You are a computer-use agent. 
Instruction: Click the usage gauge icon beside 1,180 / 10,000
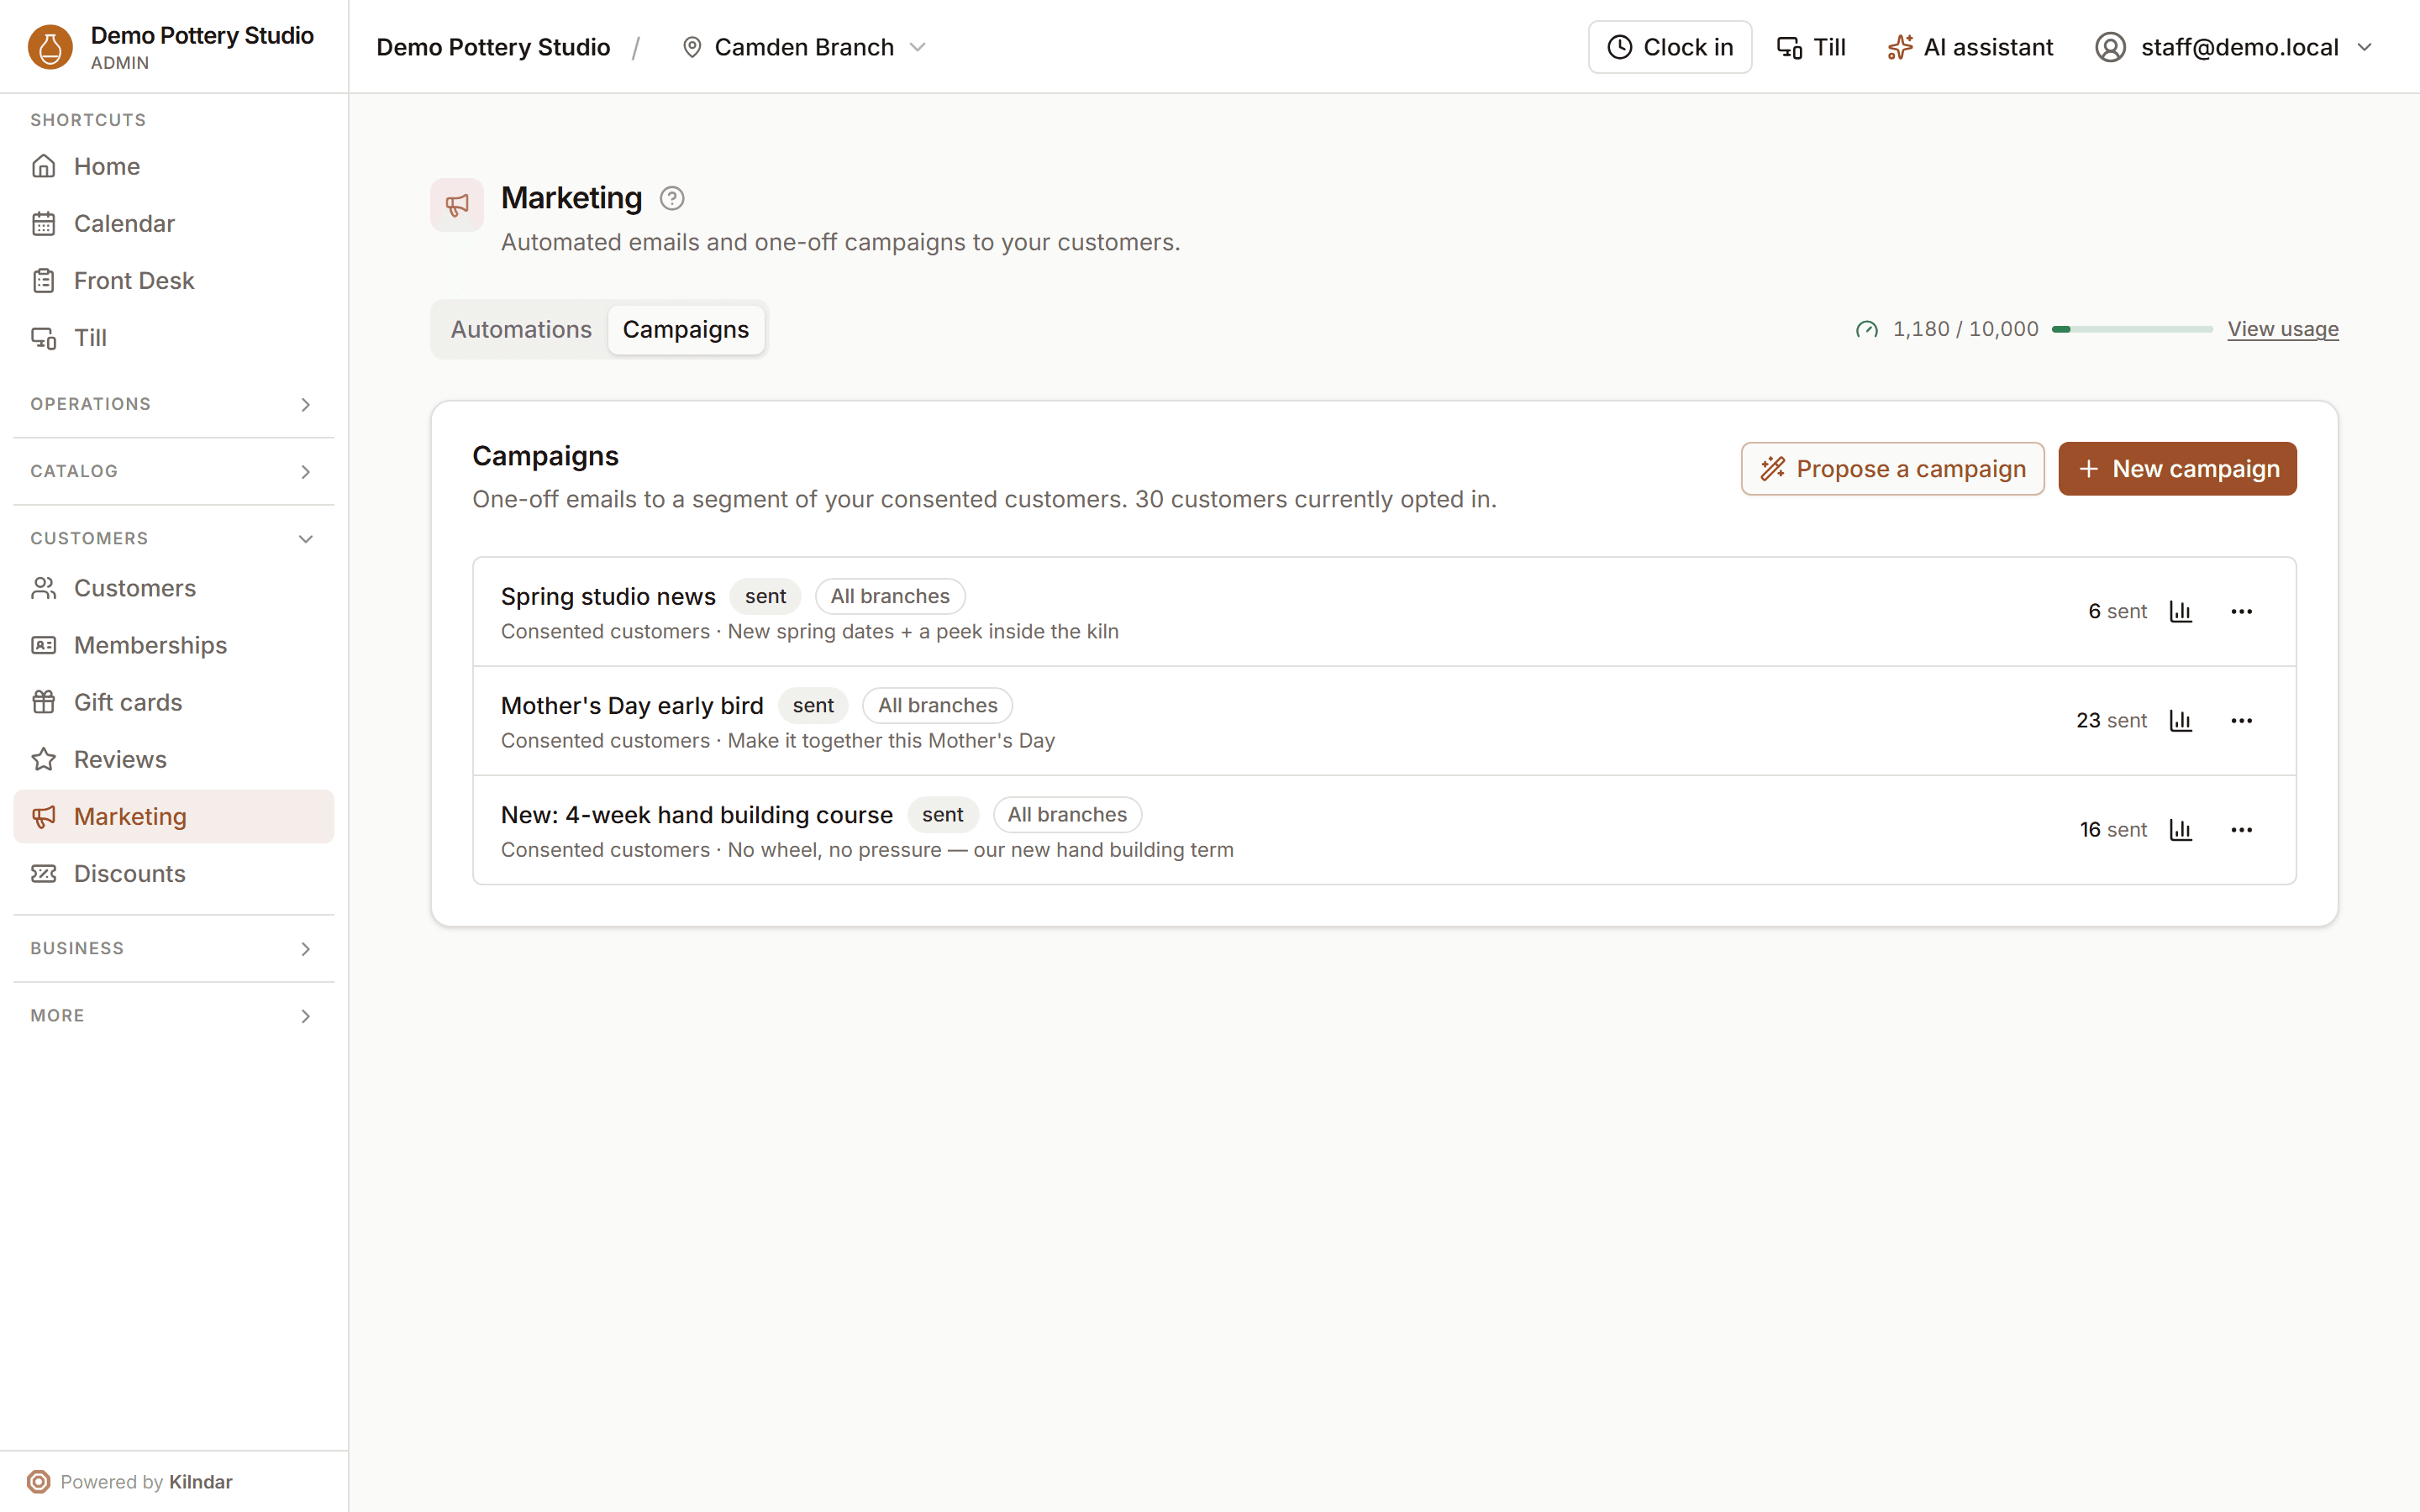point(1866,329)
